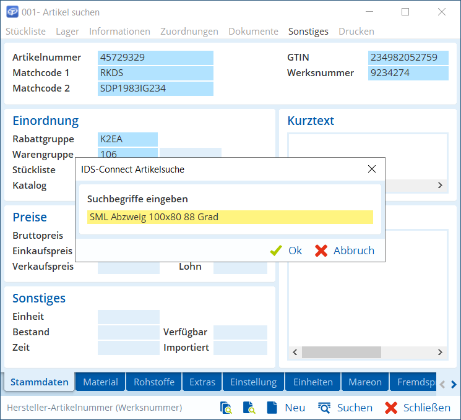
Task: Select the Rohstoffe tab
Action: tap(154, 382)
